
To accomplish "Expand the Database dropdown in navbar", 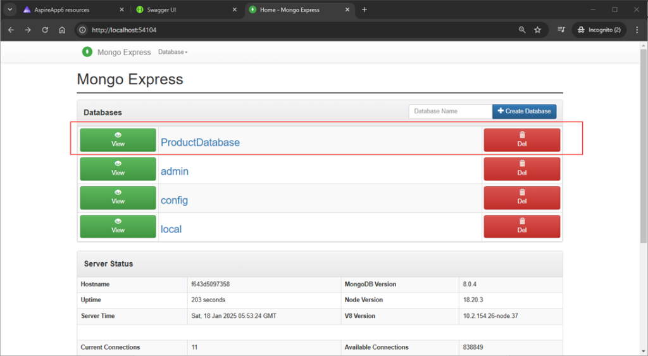I will pyautogui.click(x=173, y=52).
